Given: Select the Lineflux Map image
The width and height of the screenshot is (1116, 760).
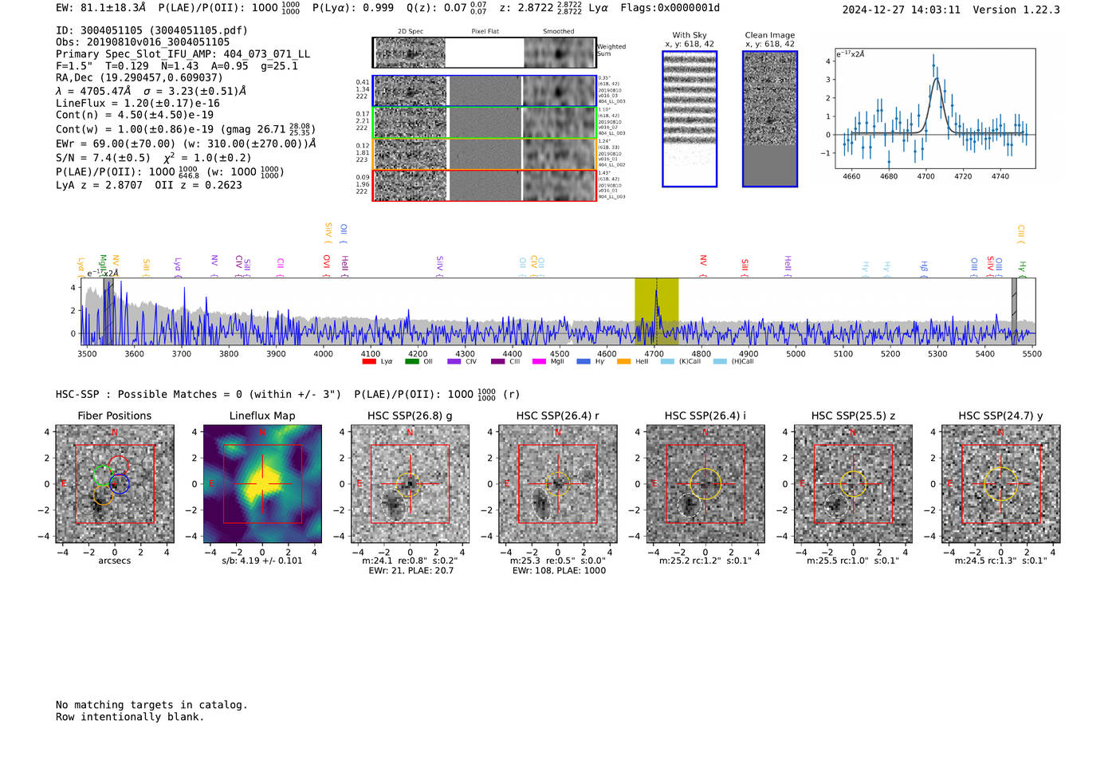Looking at the screenshot, I should (x=262, y=483).
